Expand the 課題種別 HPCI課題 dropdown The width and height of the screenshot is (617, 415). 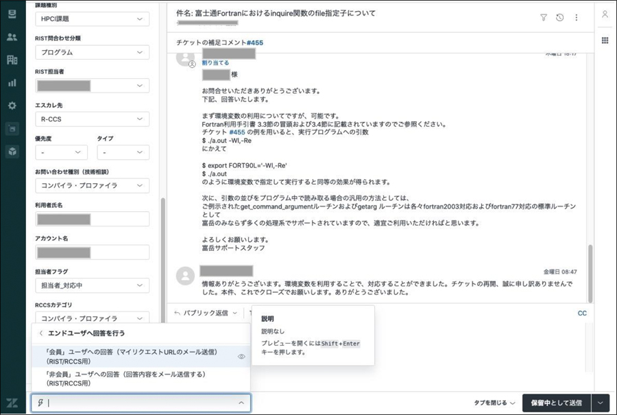coord(92,19)
